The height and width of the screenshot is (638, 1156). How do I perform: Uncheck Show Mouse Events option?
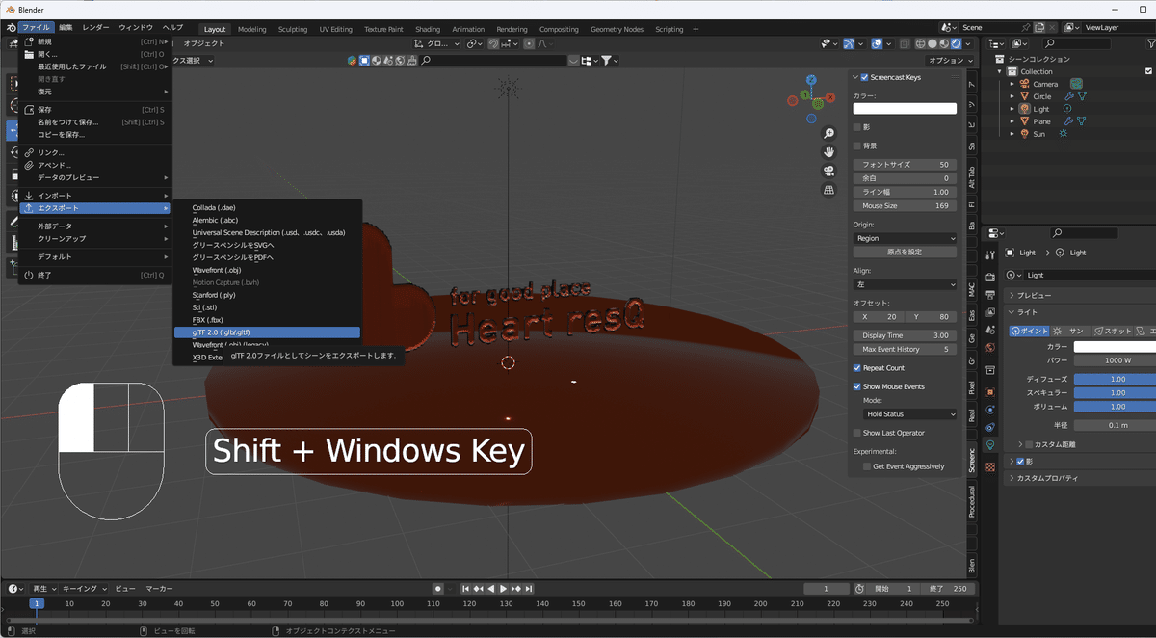[x=857, y=386]
